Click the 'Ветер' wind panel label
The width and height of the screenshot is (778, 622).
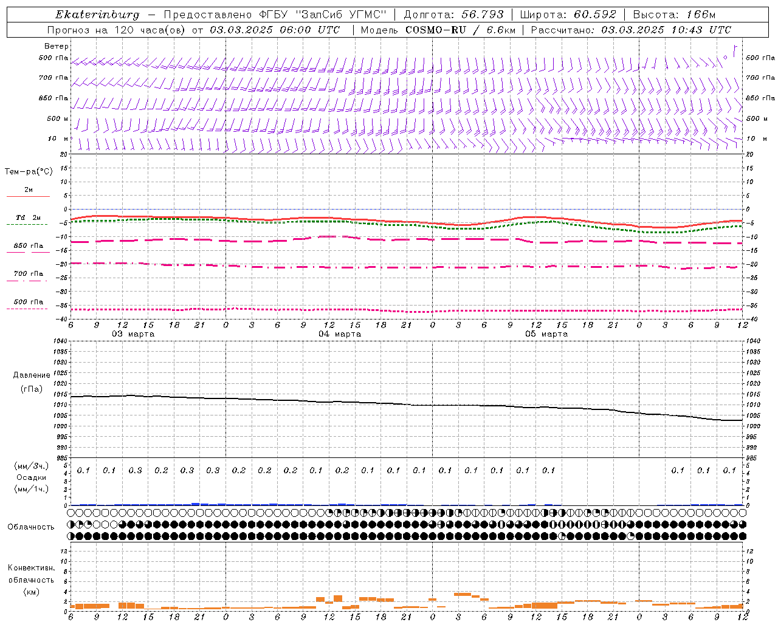(57, 46)
